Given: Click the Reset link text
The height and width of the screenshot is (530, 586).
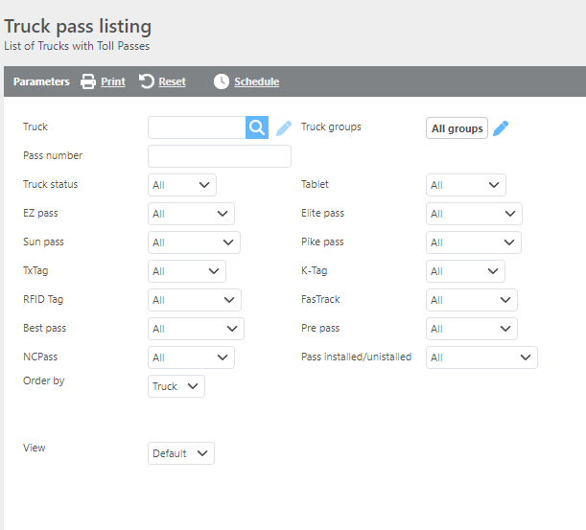Looking at the screenshot, I should 173,81.
